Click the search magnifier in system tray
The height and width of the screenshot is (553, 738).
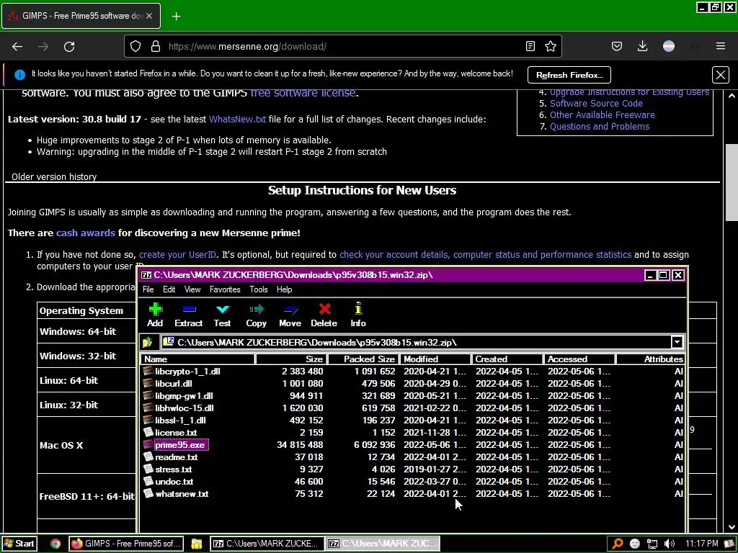click(x=617, y=544)
